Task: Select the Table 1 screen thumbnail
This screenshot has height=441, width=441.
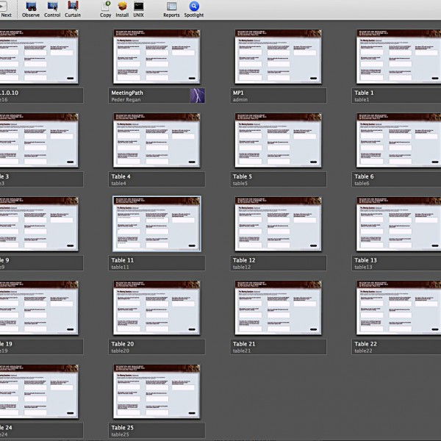Action: point(399,57)
